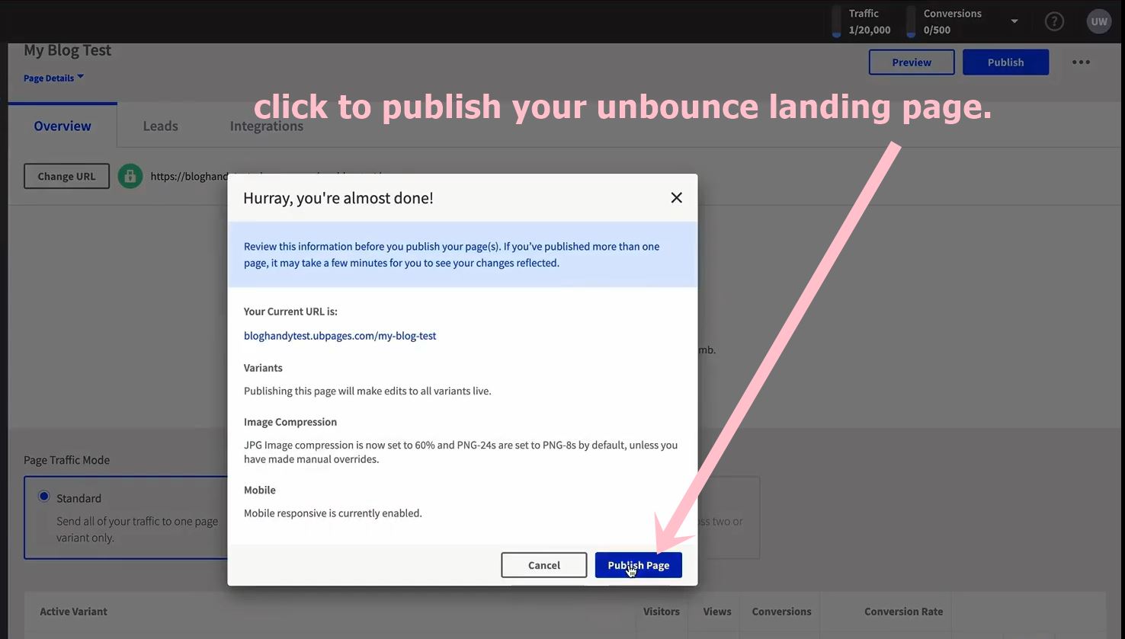Expand the Page Details dropdown
1125x639 pixels.
53,77
